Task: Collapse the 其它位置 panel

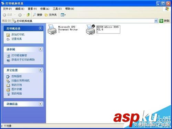Action: tap(40, 70)
